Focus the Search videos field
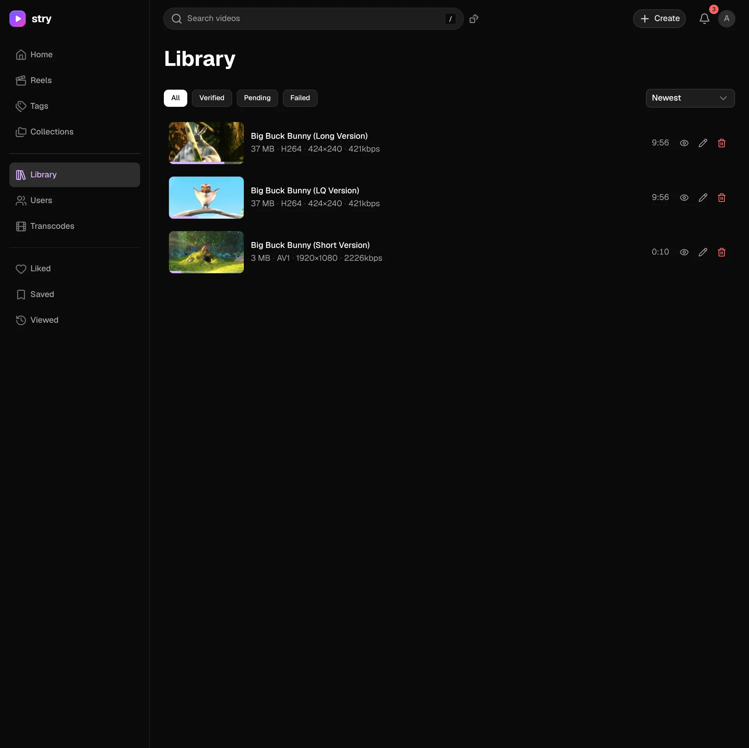This screenshot has width=749, height=748. pos(313,19)
